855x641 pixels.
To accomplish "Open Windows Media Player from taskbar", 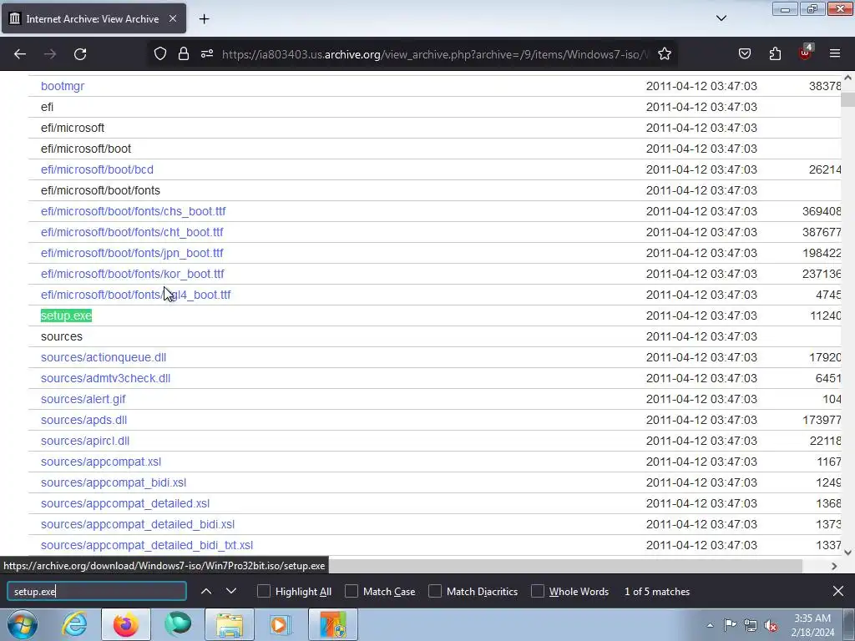I will pyautogui.click(x=281, y=624).
